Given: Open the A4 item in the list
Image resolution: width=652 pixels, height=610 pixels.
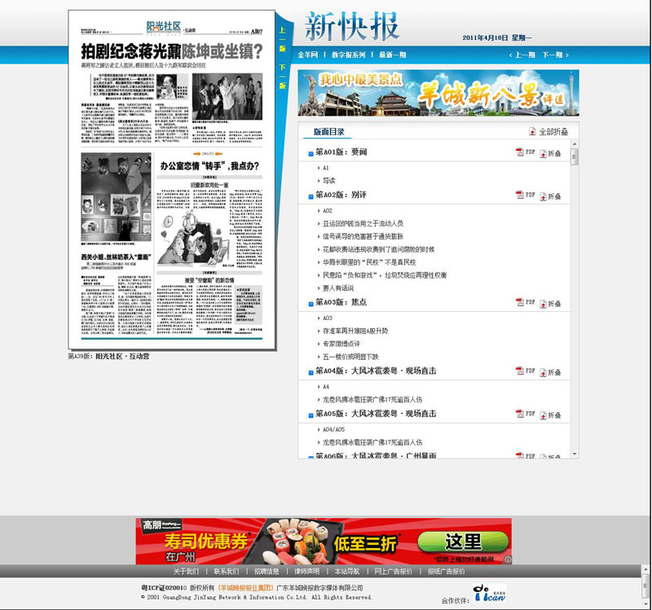Looking at the screenshot, I should click(x=325, y=387).
